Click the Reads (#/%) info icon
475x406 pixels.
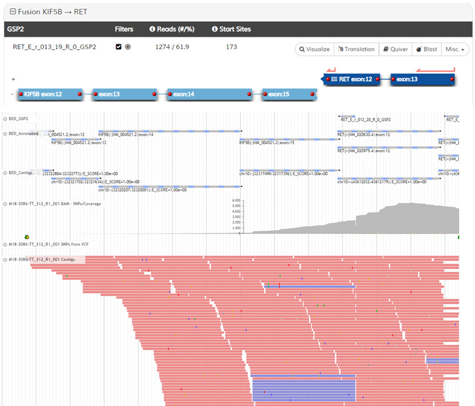point(152,29)
